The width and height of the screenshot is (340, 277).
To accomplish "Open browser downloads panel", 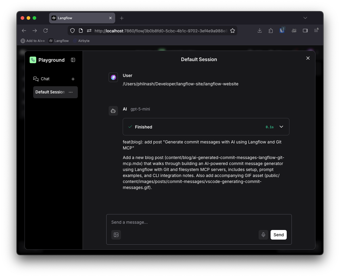I will tap(260, 31).
